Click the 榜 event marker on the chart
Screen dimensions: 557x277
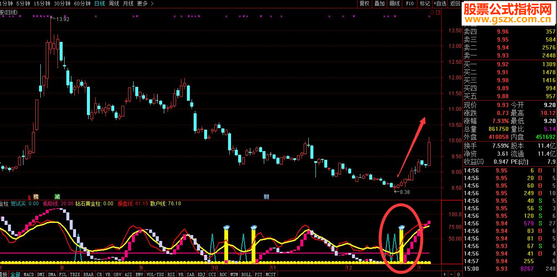(36, 196)
